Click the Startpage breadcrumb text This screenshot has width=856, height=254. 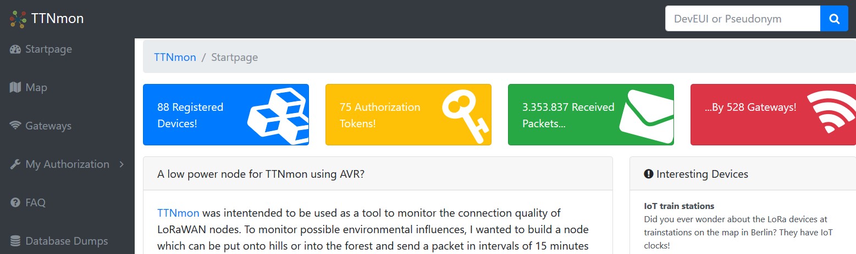point(235,57)
